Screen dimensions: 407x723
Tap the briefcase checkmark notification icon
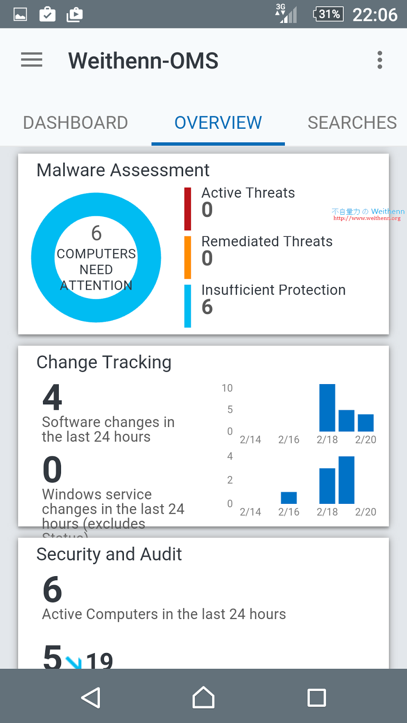click(x=47, y=14)
